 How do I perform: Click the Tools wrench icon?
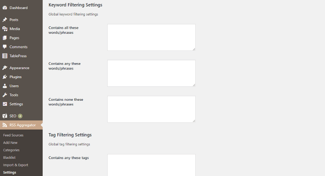5,95
